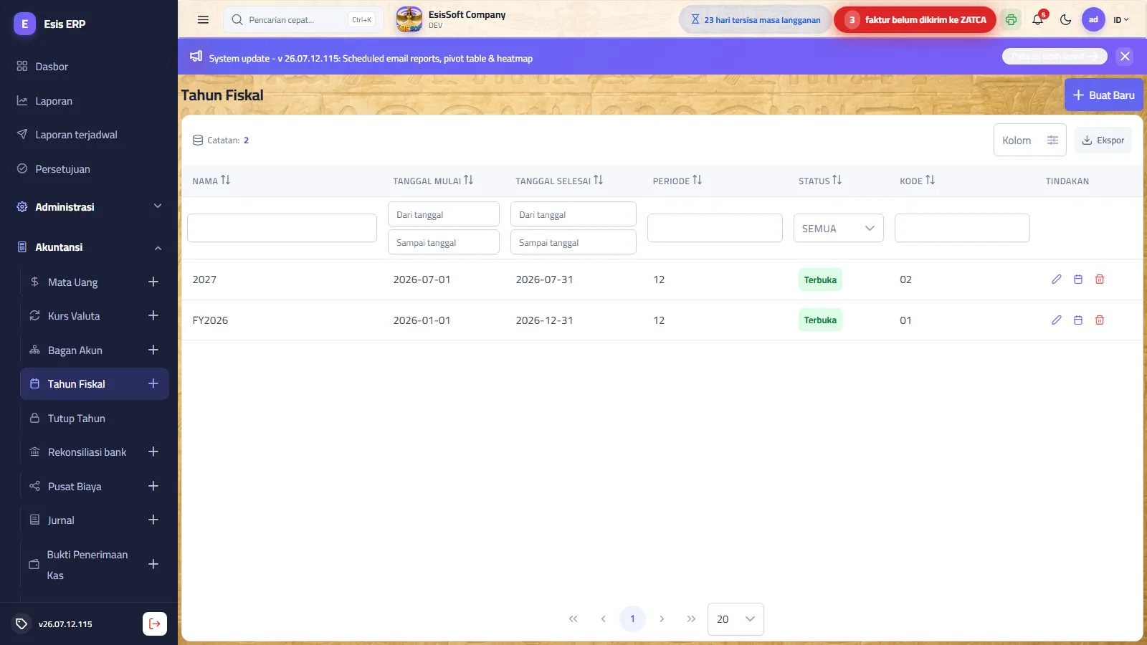1147x645 pixels.
Task: Sort table by Status column
Action: point(820,181)
